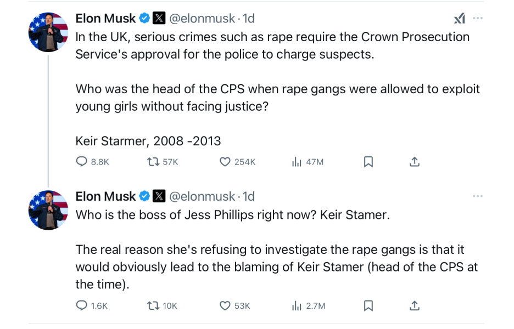Open the repost menu on the bottom tweet
This screenshot has height=329, width=514.
pos(152,305)
